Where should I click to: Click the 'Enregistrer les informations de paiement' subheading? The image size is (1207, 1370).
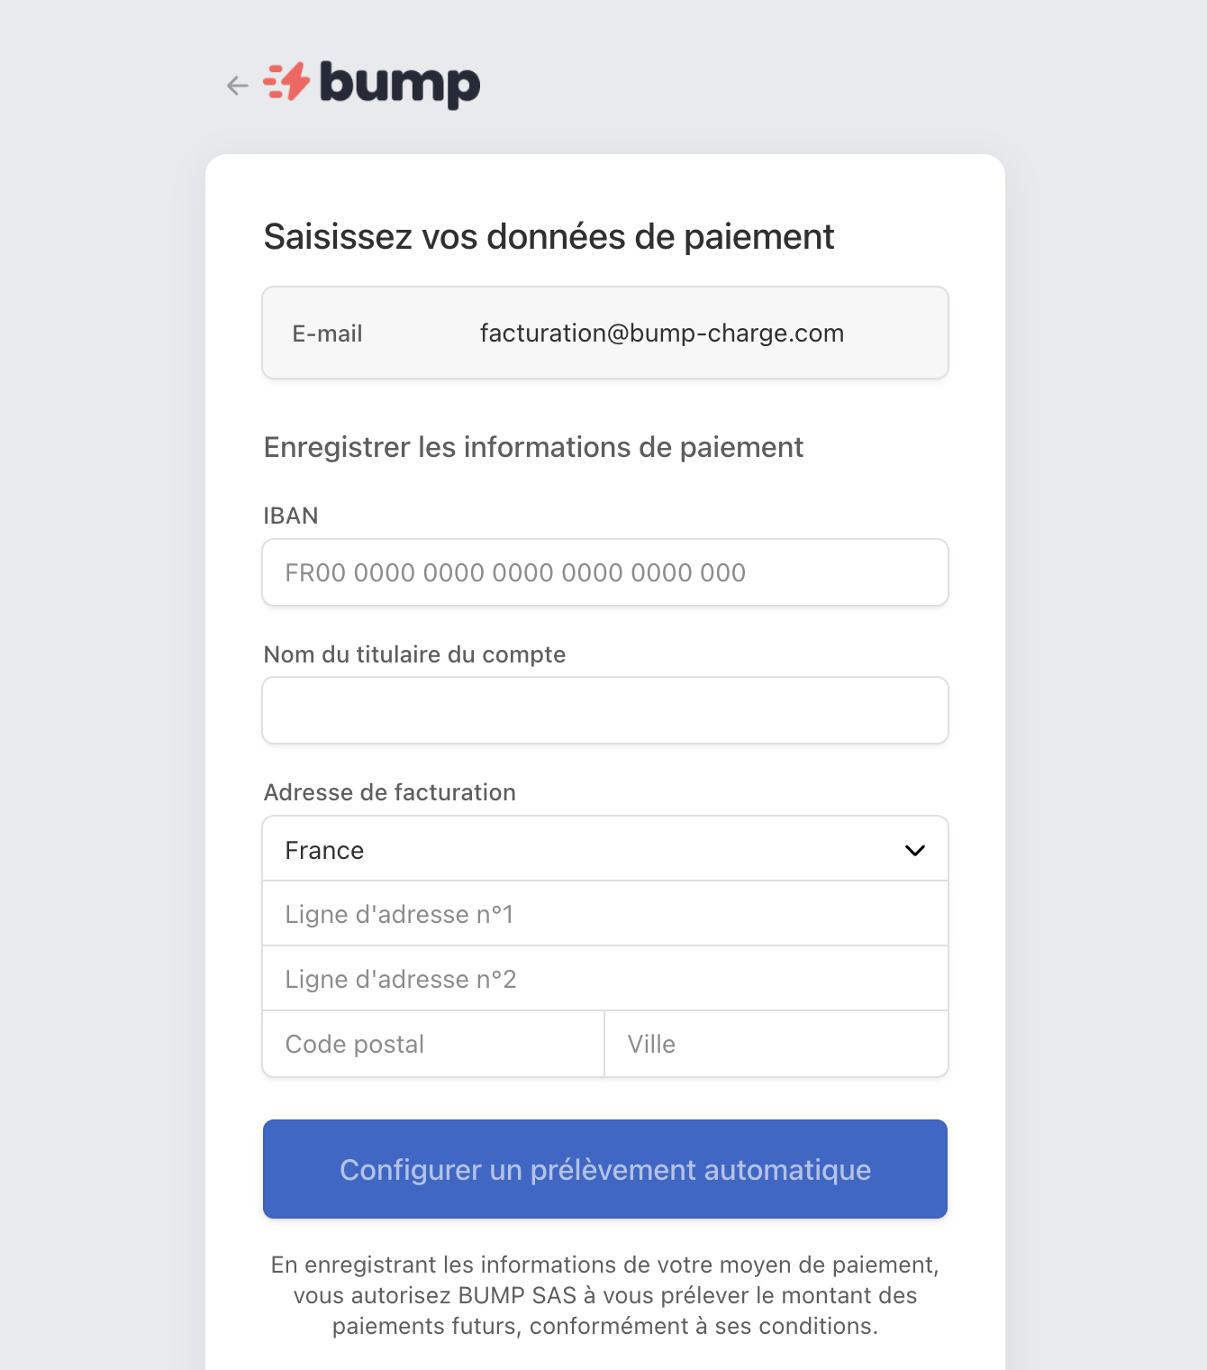click(x=533, y=447)
